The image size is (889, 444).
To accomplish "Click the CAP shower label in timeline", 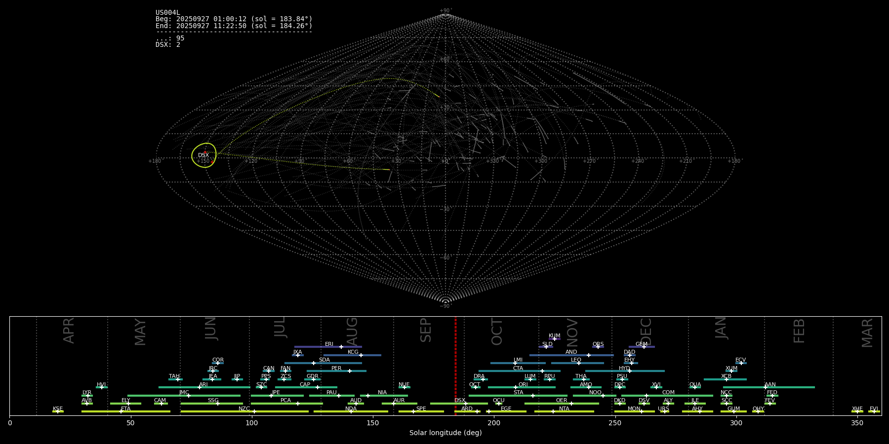I will pos(305,385).
